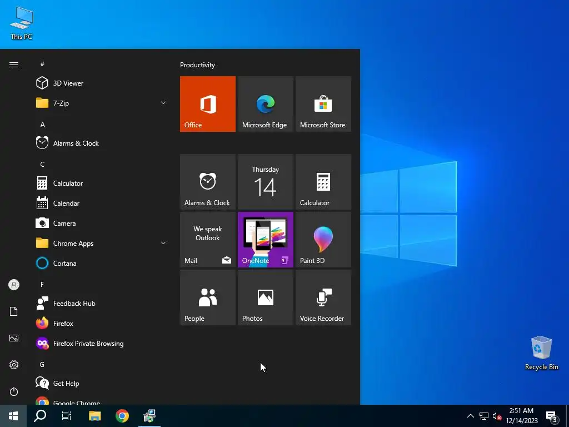
Task: Close Start using the Windows Start button
Action: [x=13, y=416]
